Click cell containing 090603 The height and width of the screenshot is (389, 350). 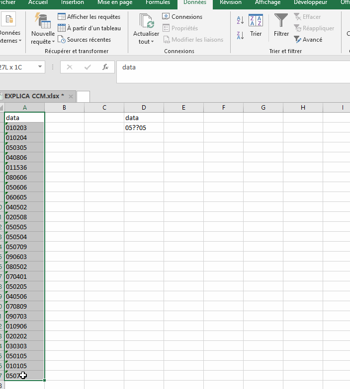tap(25, 257)
